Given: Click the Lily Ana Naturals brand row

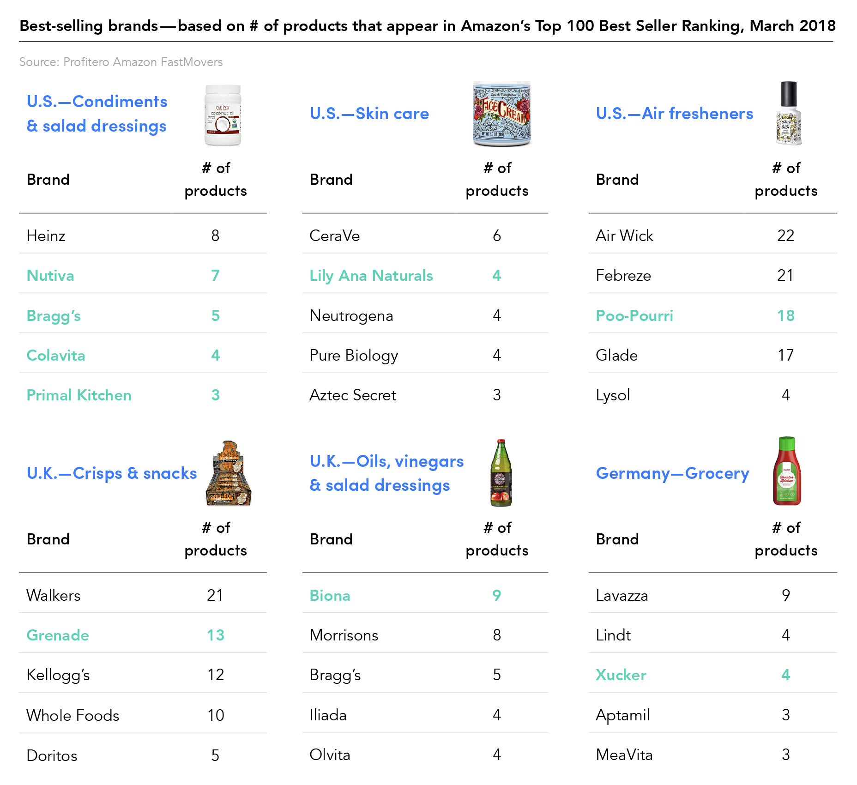Looking at the screenshot, I should [425, 276].
